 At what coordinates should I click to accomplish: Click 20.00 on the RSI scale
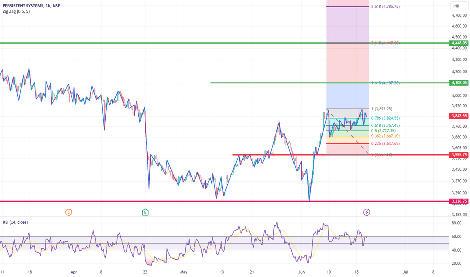[x=456, y=263]
